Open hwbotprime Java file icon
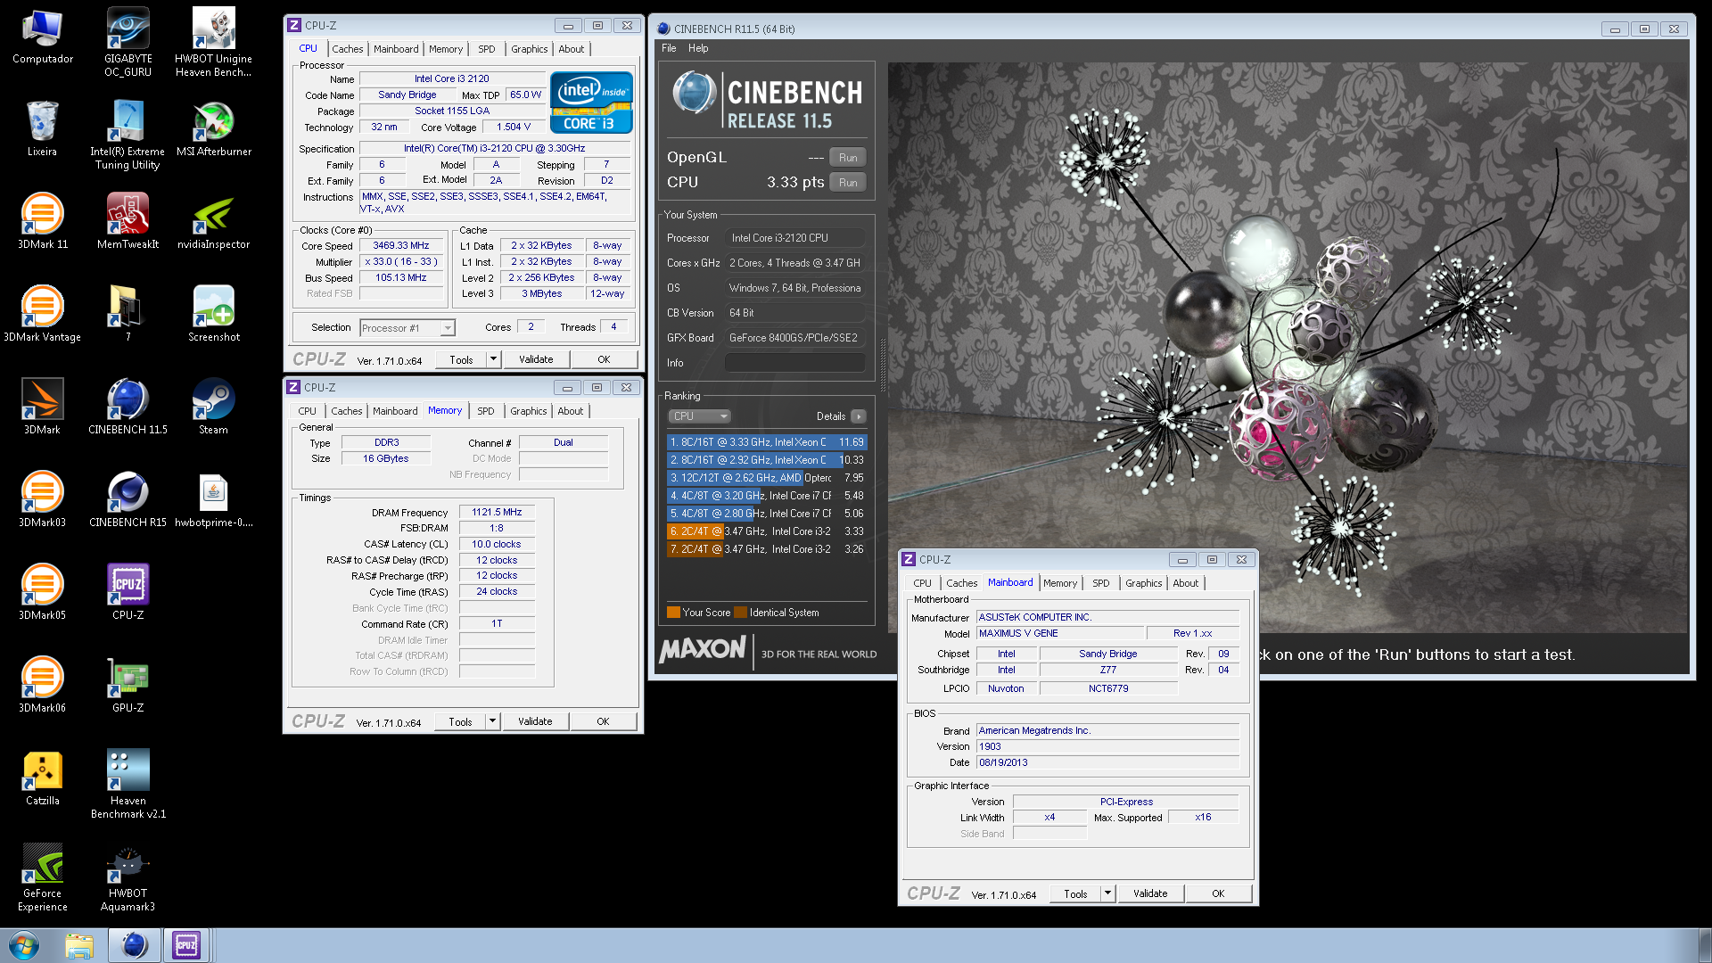Image resolution: width=1712 pixels, height=963 pixels. pyautogui.click(x=213, y=500)
